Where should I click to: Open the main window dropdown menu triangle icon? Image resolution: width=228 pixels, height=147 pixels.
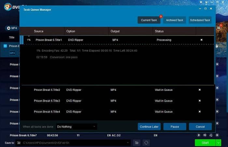coord(206,2)
